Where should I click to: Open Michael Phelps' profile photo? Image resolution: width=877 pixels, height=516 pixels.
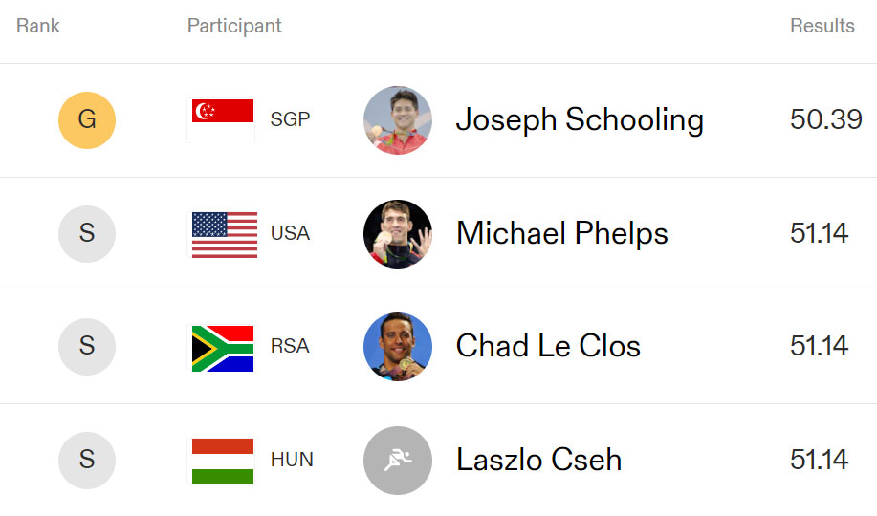point(398,234)
